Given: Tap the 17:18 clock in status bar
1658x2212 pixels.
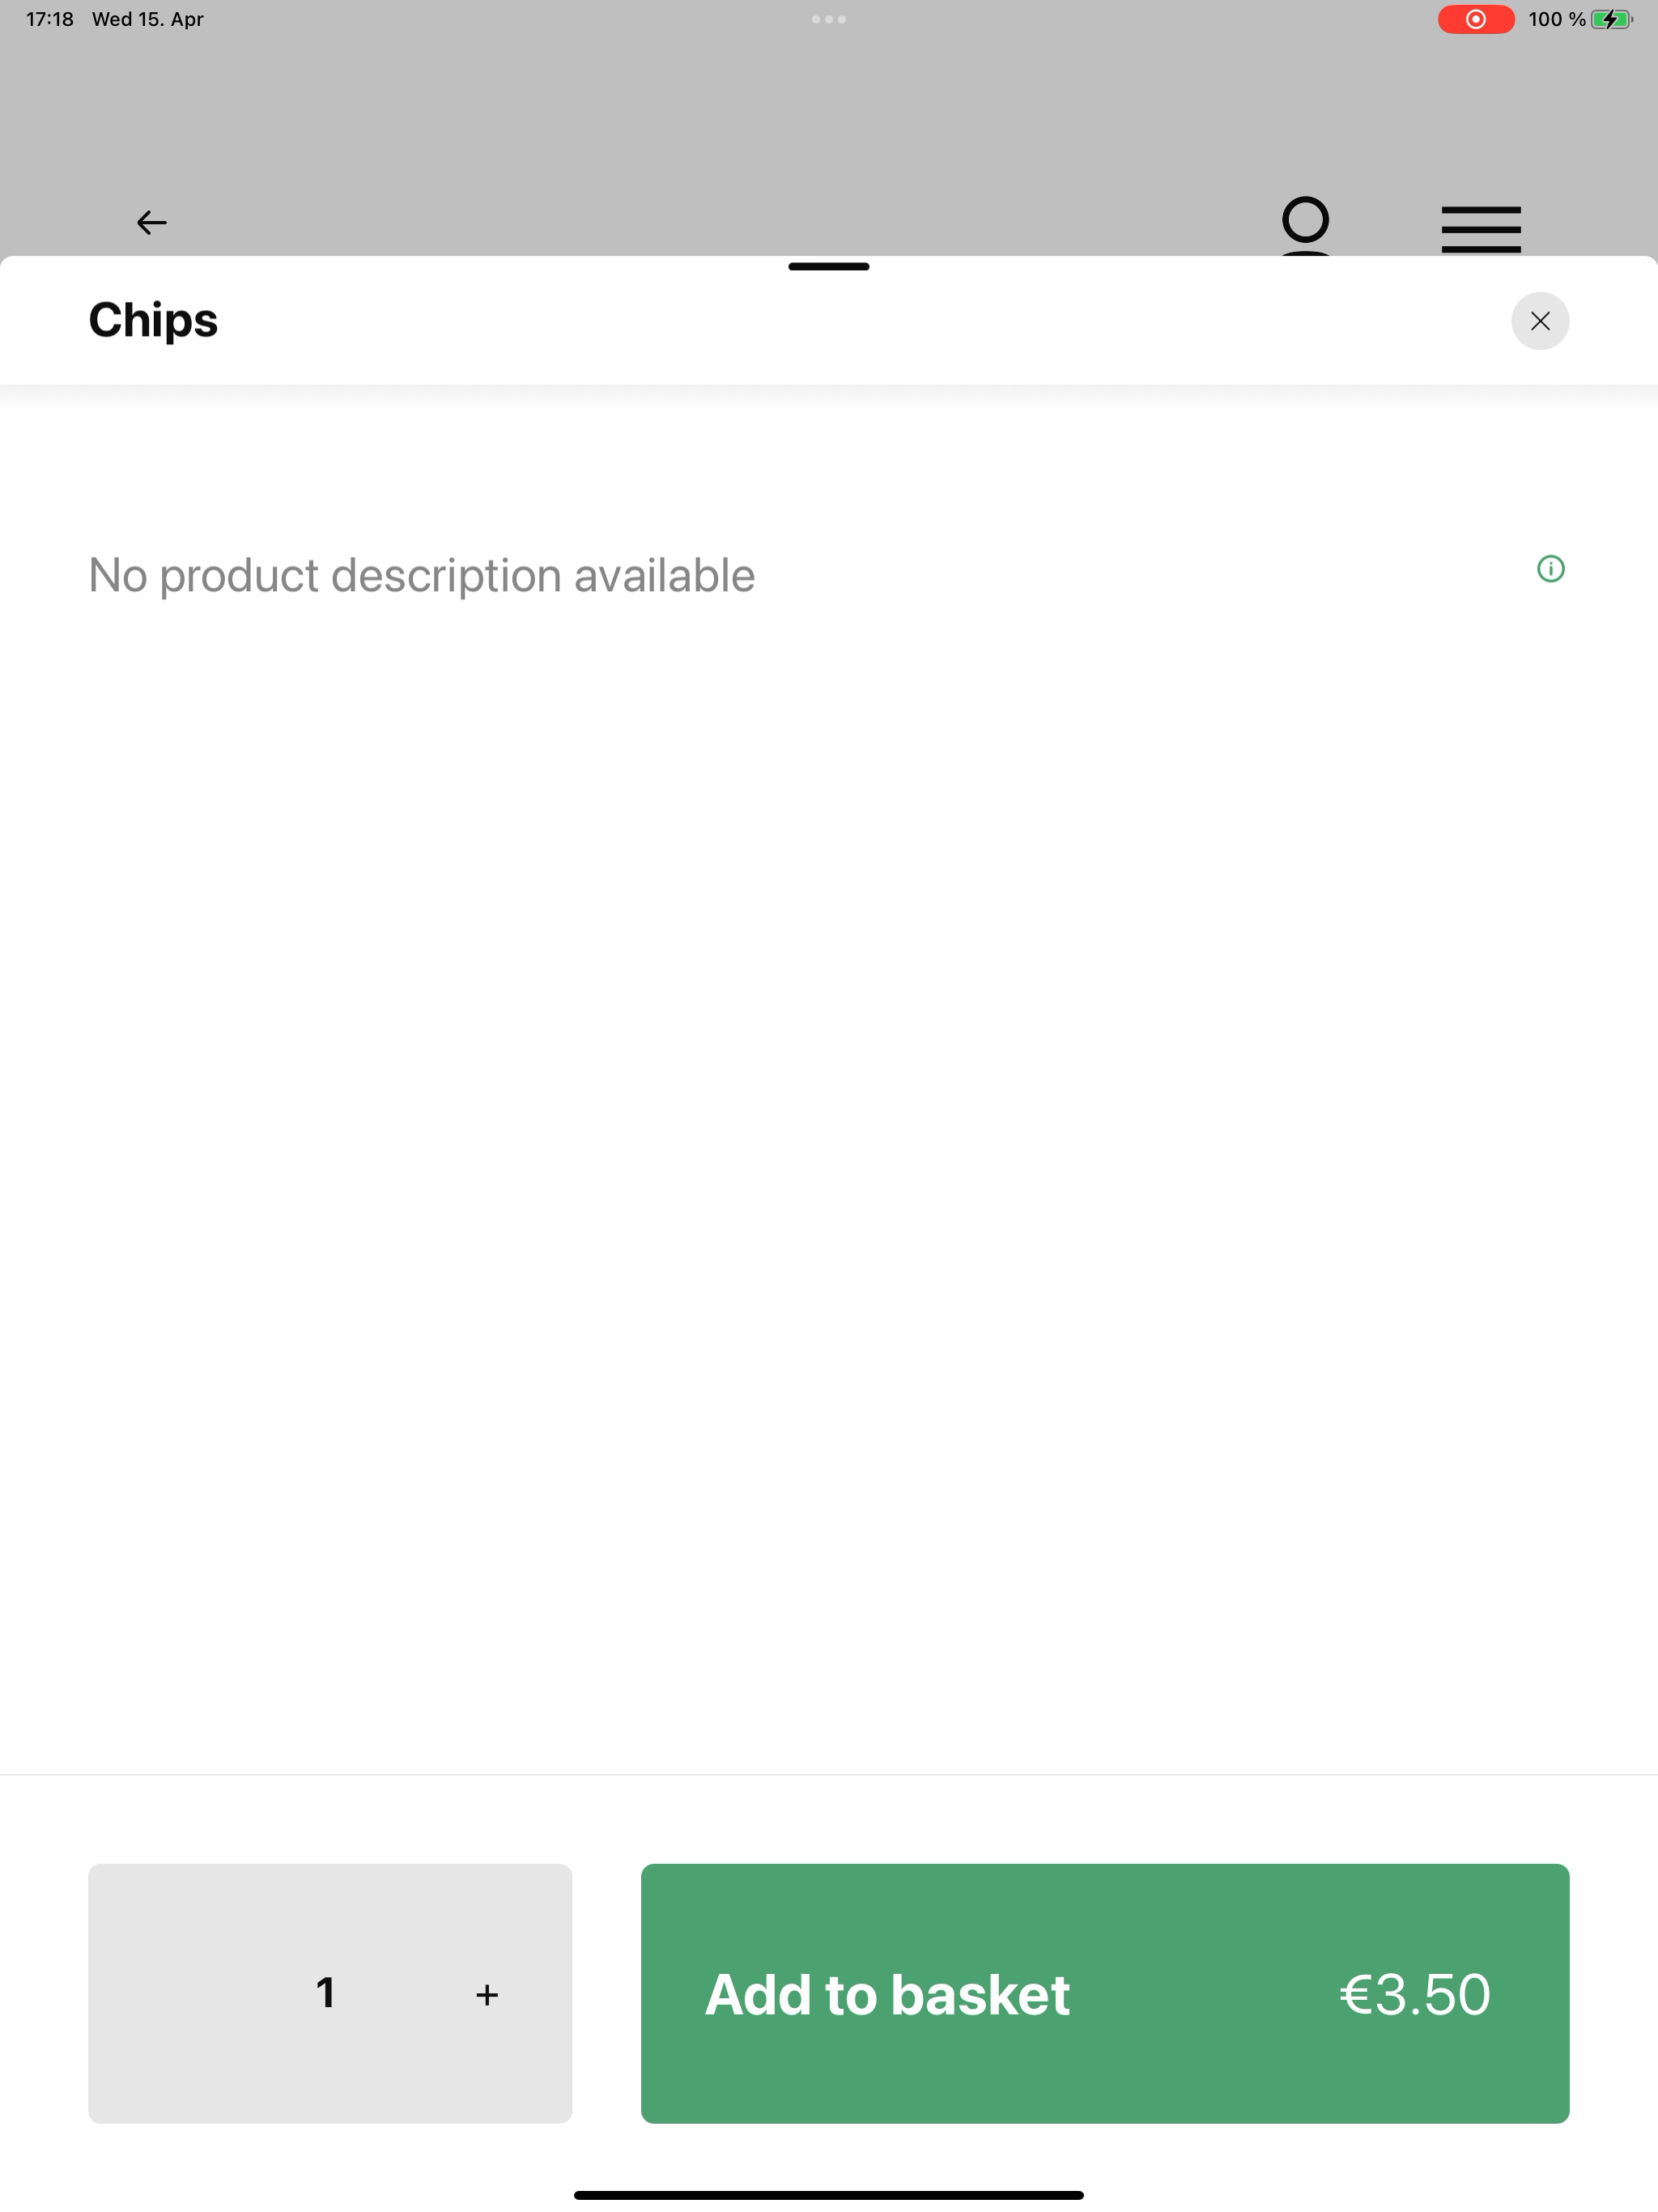Looking at the screenshot, I should (50, 19).
